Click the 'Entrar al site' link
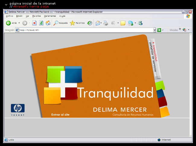This screenshot has height=146, width=196. 60,114
